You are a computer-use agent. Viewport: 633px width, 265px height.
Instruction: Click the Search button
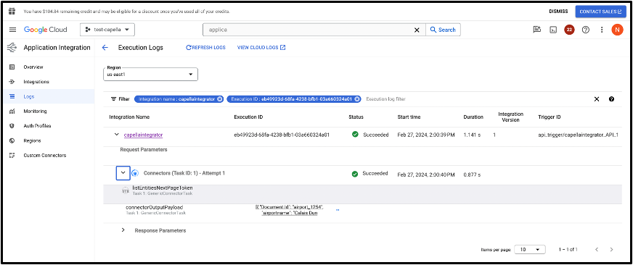pos(443,30)
